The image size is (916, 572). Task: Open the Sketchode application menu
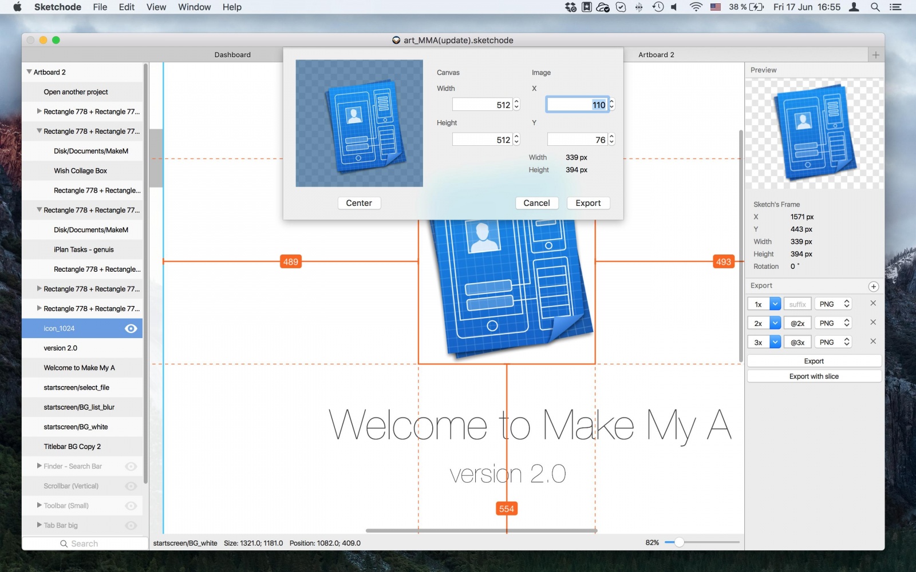pyautogui.click(x=58, y=7)
